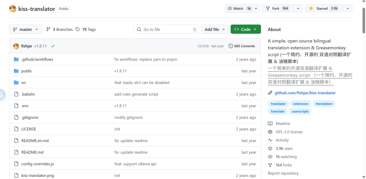This screenshot has width=366, height=179.
Task: Click the Report repository link
Action: (283, 173)
